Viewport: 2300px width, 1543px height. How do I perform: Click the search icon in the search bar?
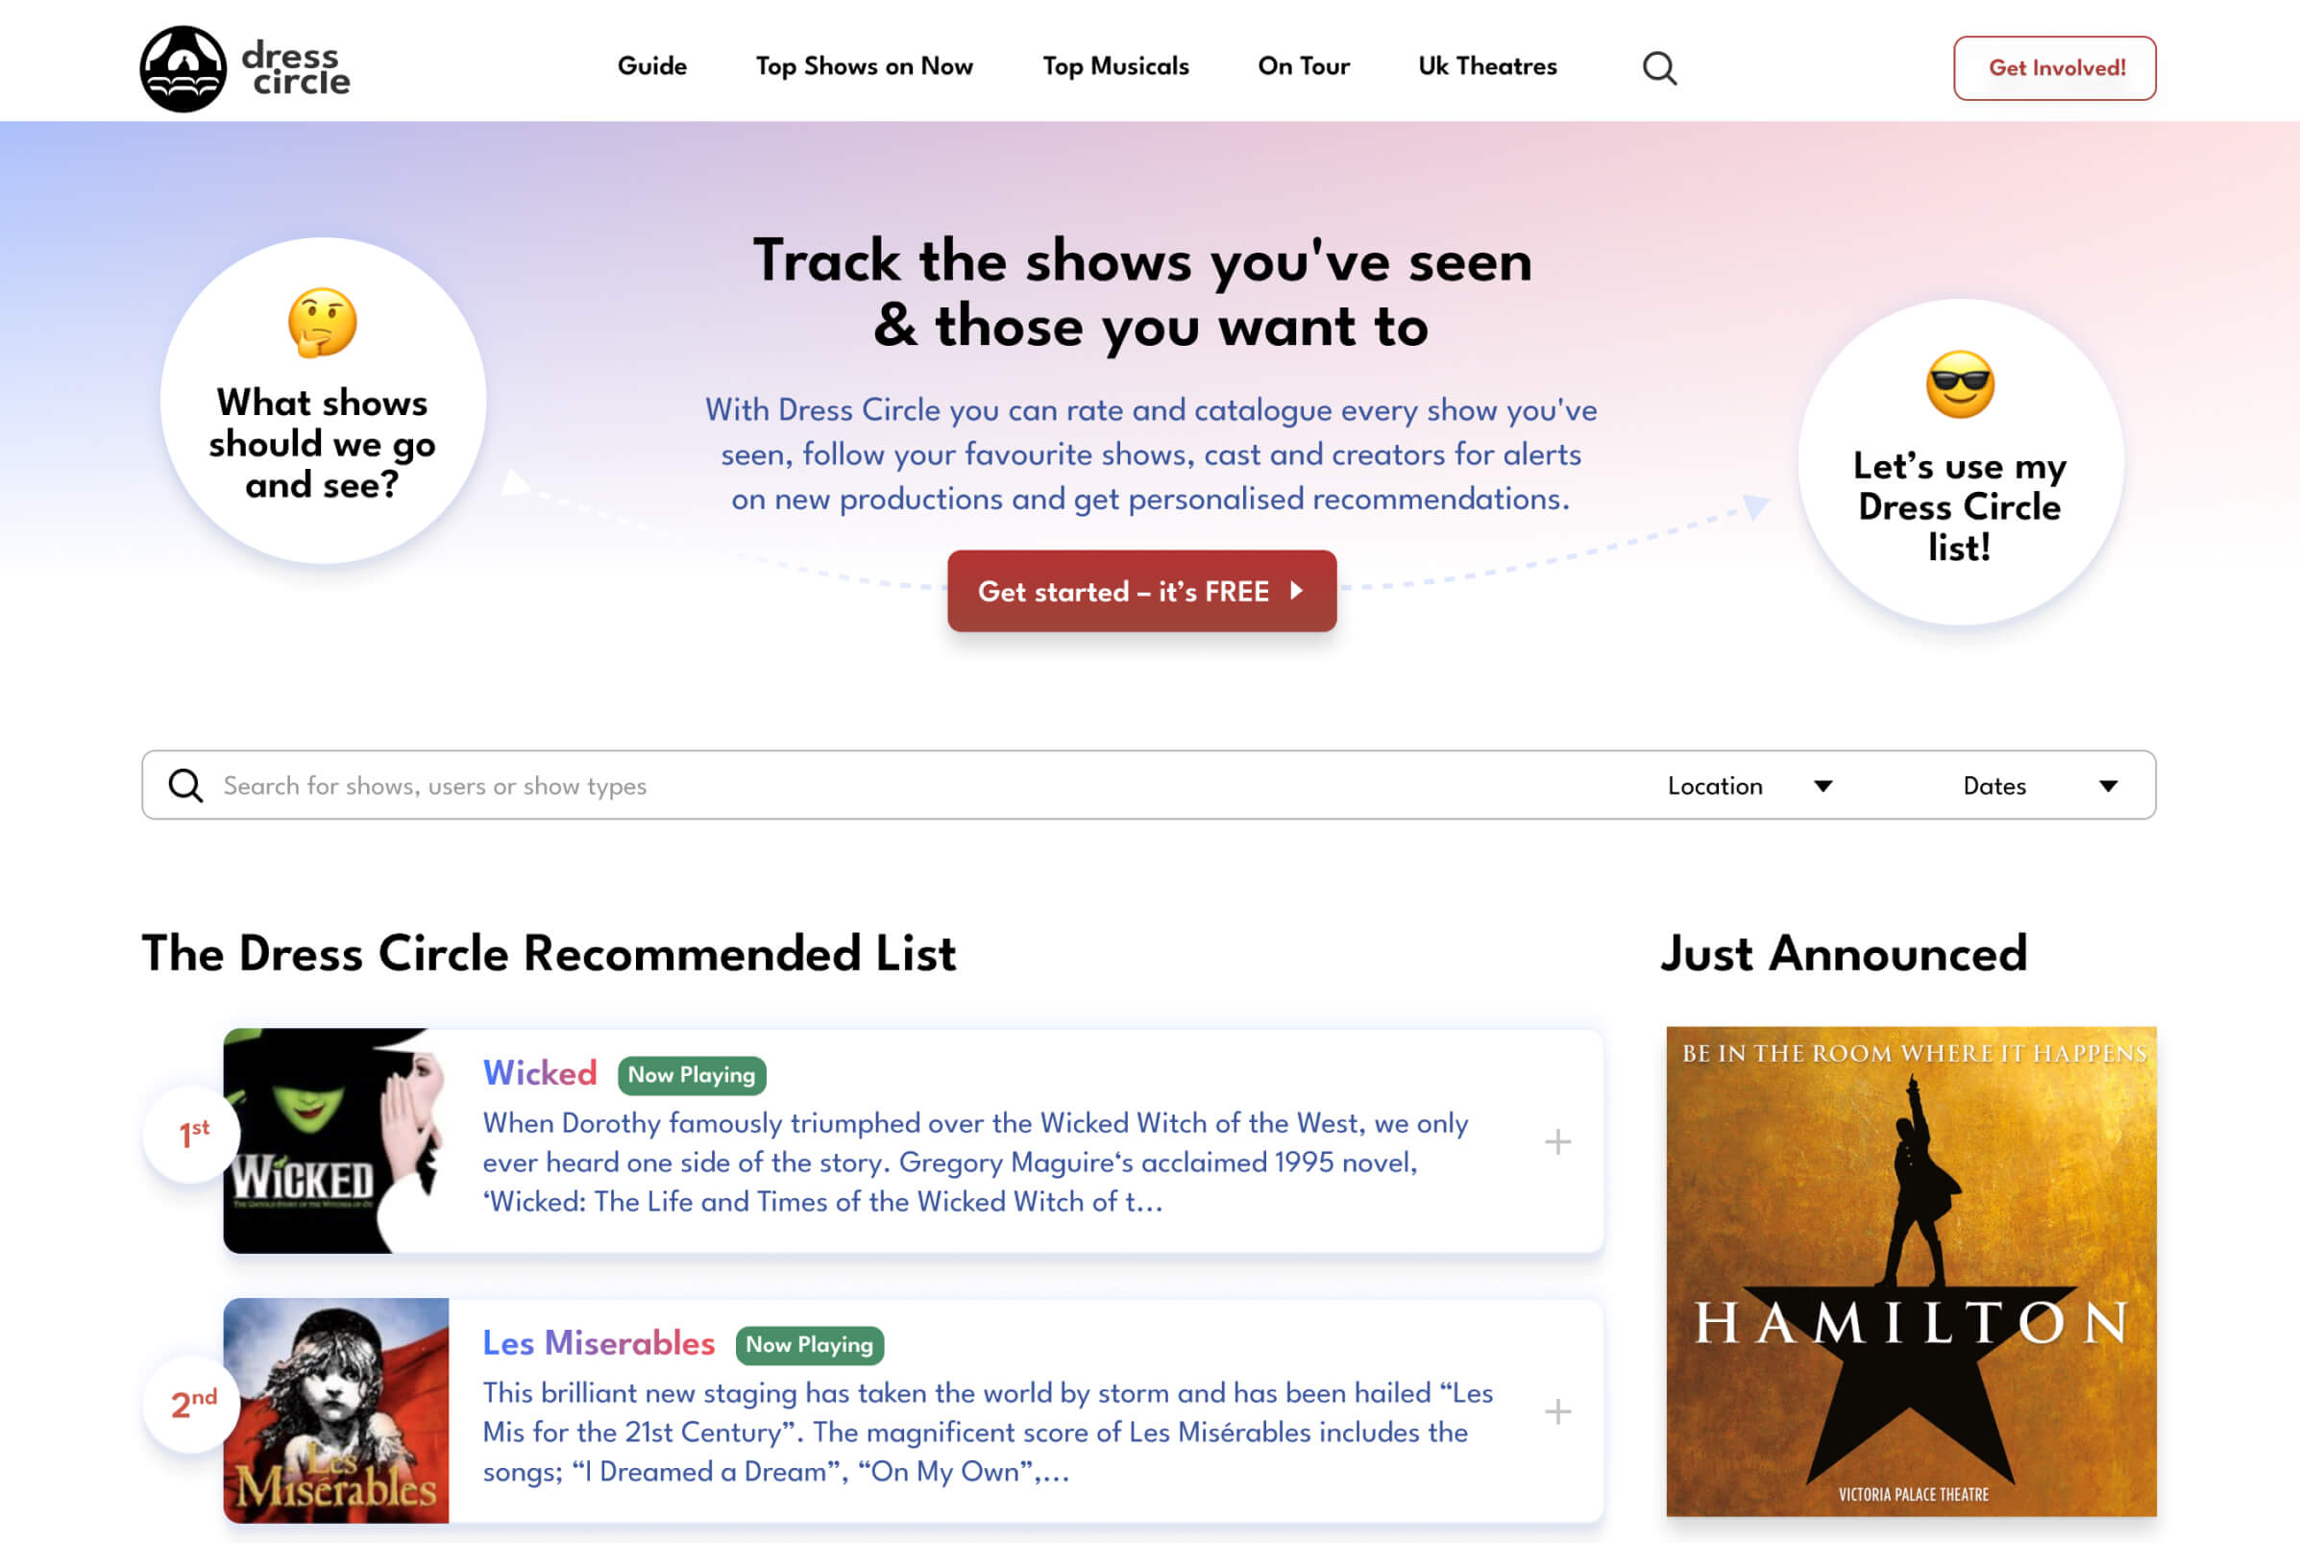[184, 784]
